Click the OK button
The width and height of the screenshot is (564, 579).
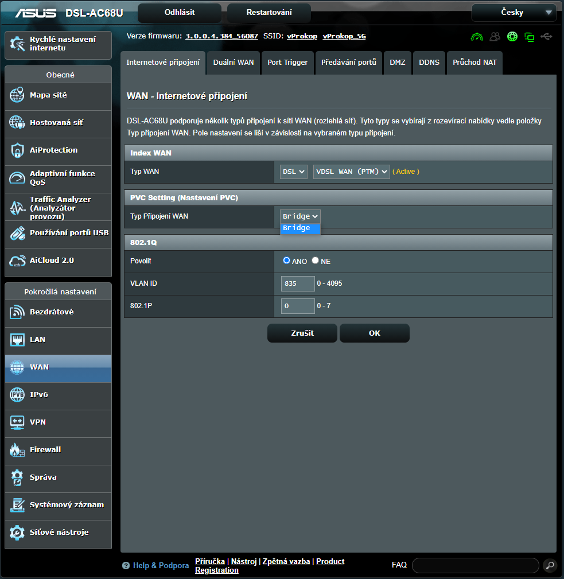tap(374, 333)
